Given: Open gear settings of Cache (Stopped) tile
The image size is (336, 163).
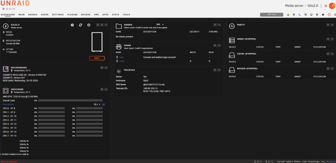Looking at the screenshot, I should tap(328, 54).
